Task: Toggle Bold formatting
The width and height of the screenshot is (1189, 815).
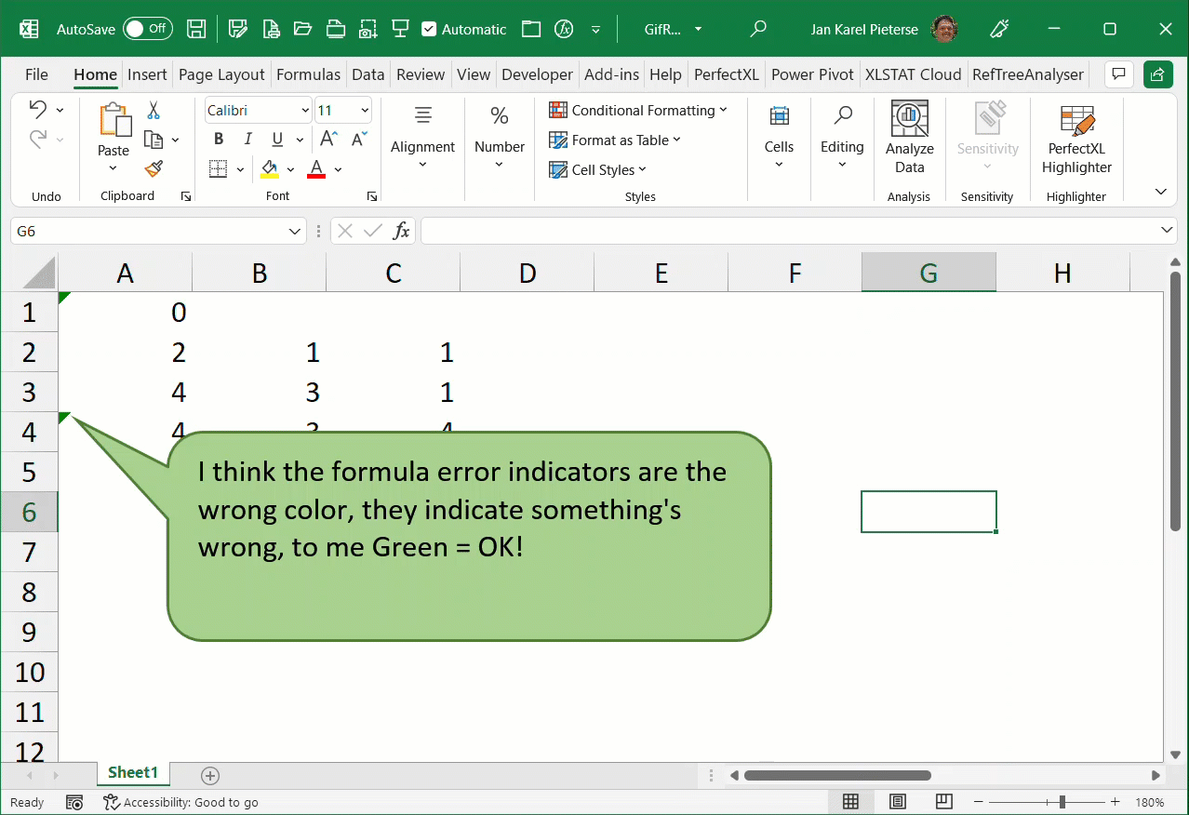Action: [218, 138]
